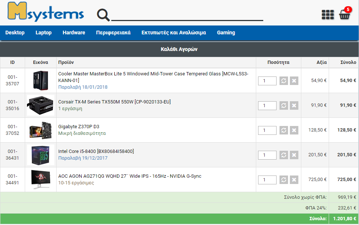
Task: Open Cooler Master MasterBox Lite 5 product link
Action: coord(153,77)
